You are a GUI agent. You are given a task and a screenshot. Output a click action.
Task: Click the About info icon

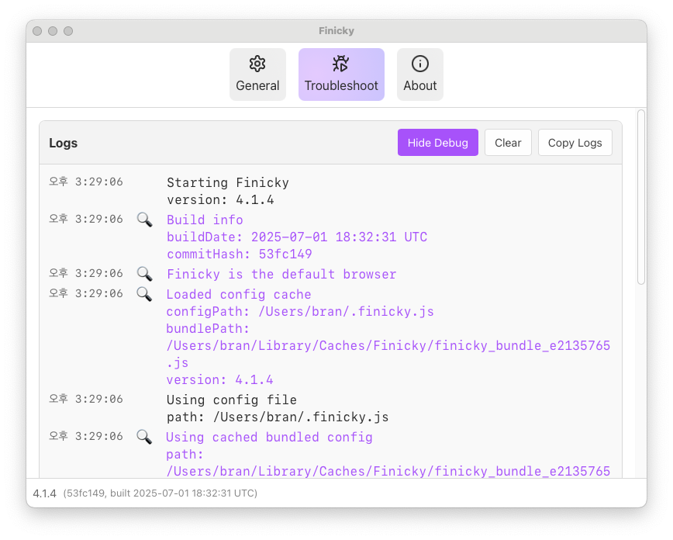419,64
